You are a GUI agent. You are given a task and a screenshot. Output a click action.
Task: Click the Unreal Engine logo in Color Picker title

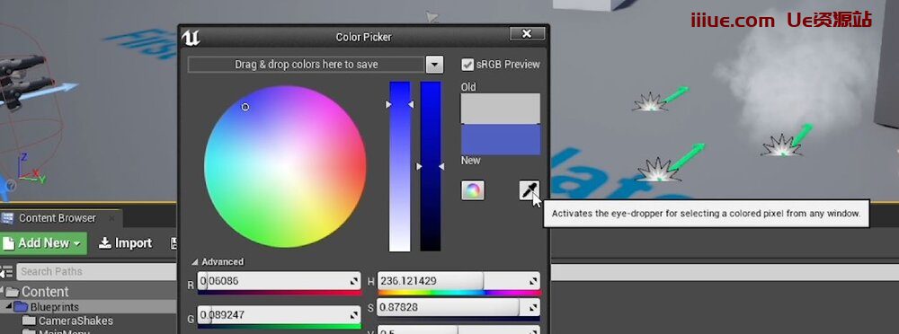[191, 38]
